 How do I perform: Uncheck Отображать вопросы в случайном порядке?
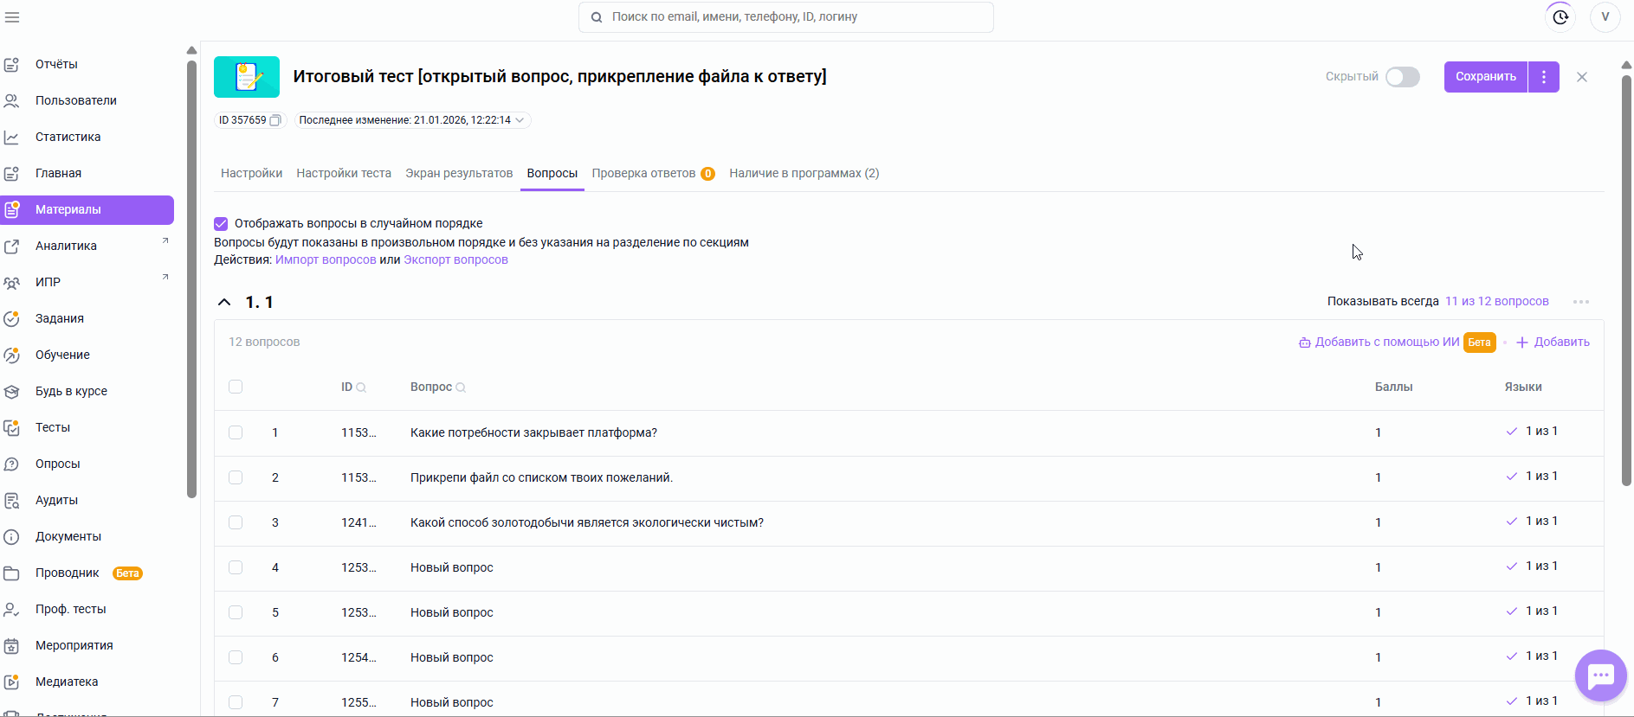coord(221,224)
